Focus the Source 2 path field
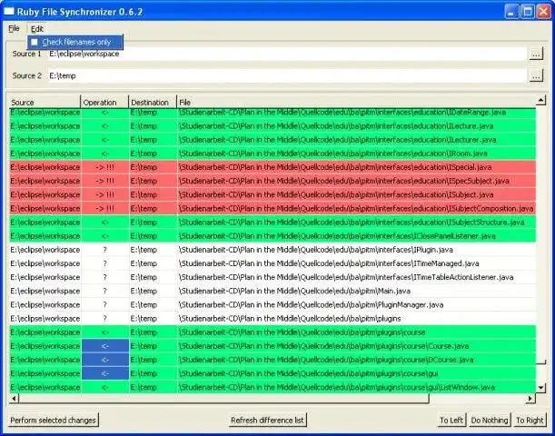This screenshot has height=436, width=555. 287,75
